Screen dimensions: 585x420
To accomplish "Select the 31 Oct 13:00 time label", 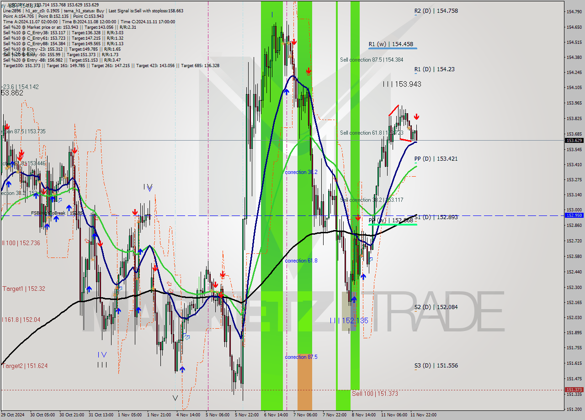I will pyautogui.click(x=101, y=415).
